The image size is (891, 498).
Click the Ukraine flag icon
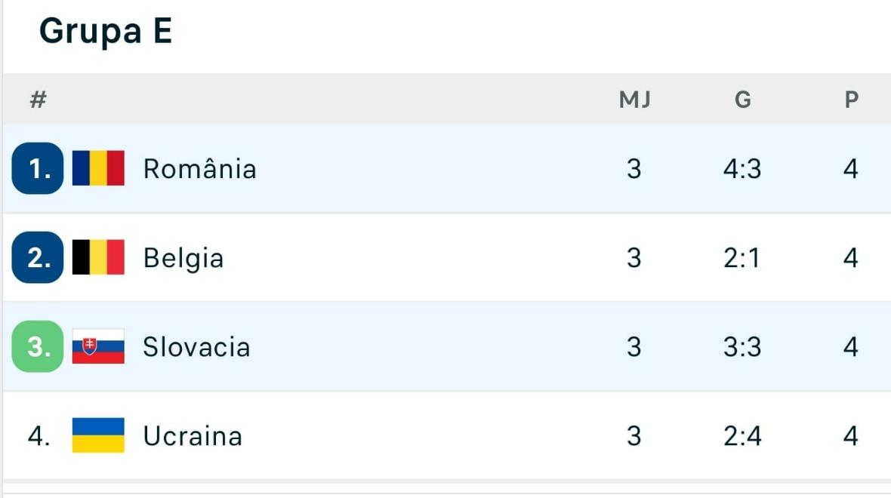tap(98, 435)
